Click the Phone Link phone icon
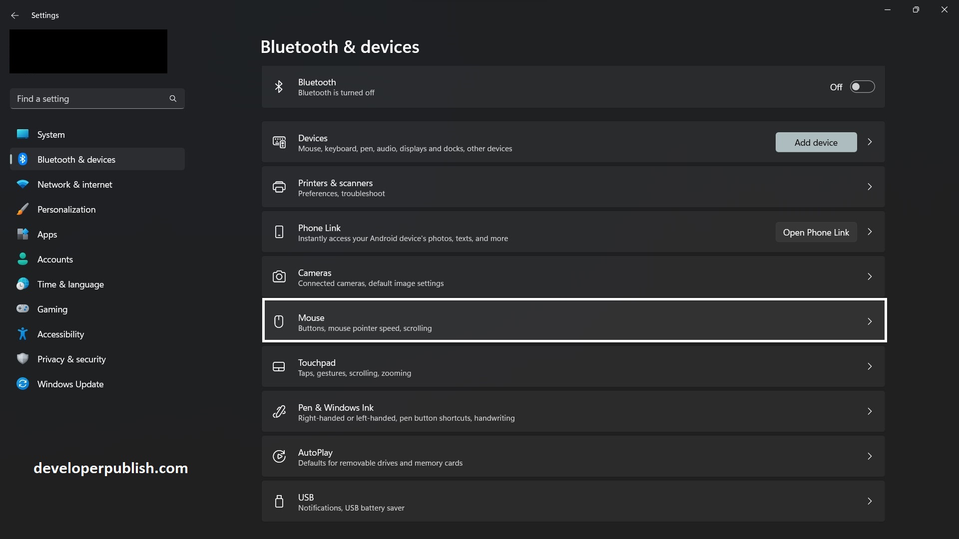 pyautogui.click(x=279, y=232)
